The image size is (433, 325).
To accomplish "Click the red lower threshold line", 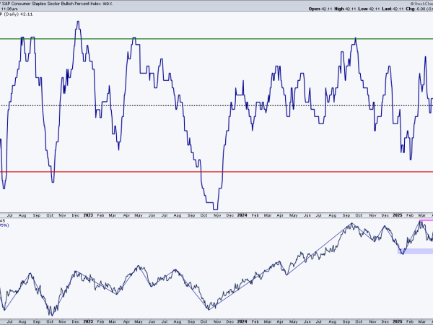I will pyautogui.click(x=216, y=172).
